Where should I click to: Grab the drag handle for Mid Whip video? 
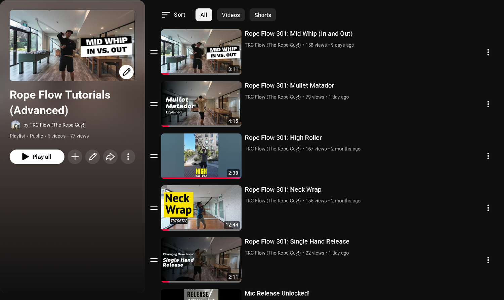tap(154, 52)
